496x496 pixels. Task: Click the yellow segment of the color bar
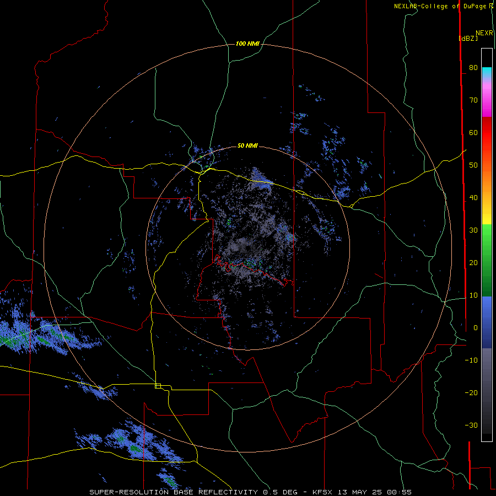point(487,215)
